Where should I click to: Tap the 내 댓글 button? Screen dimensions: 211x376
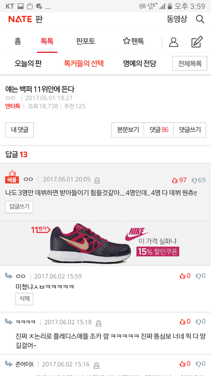click(19, 130)
